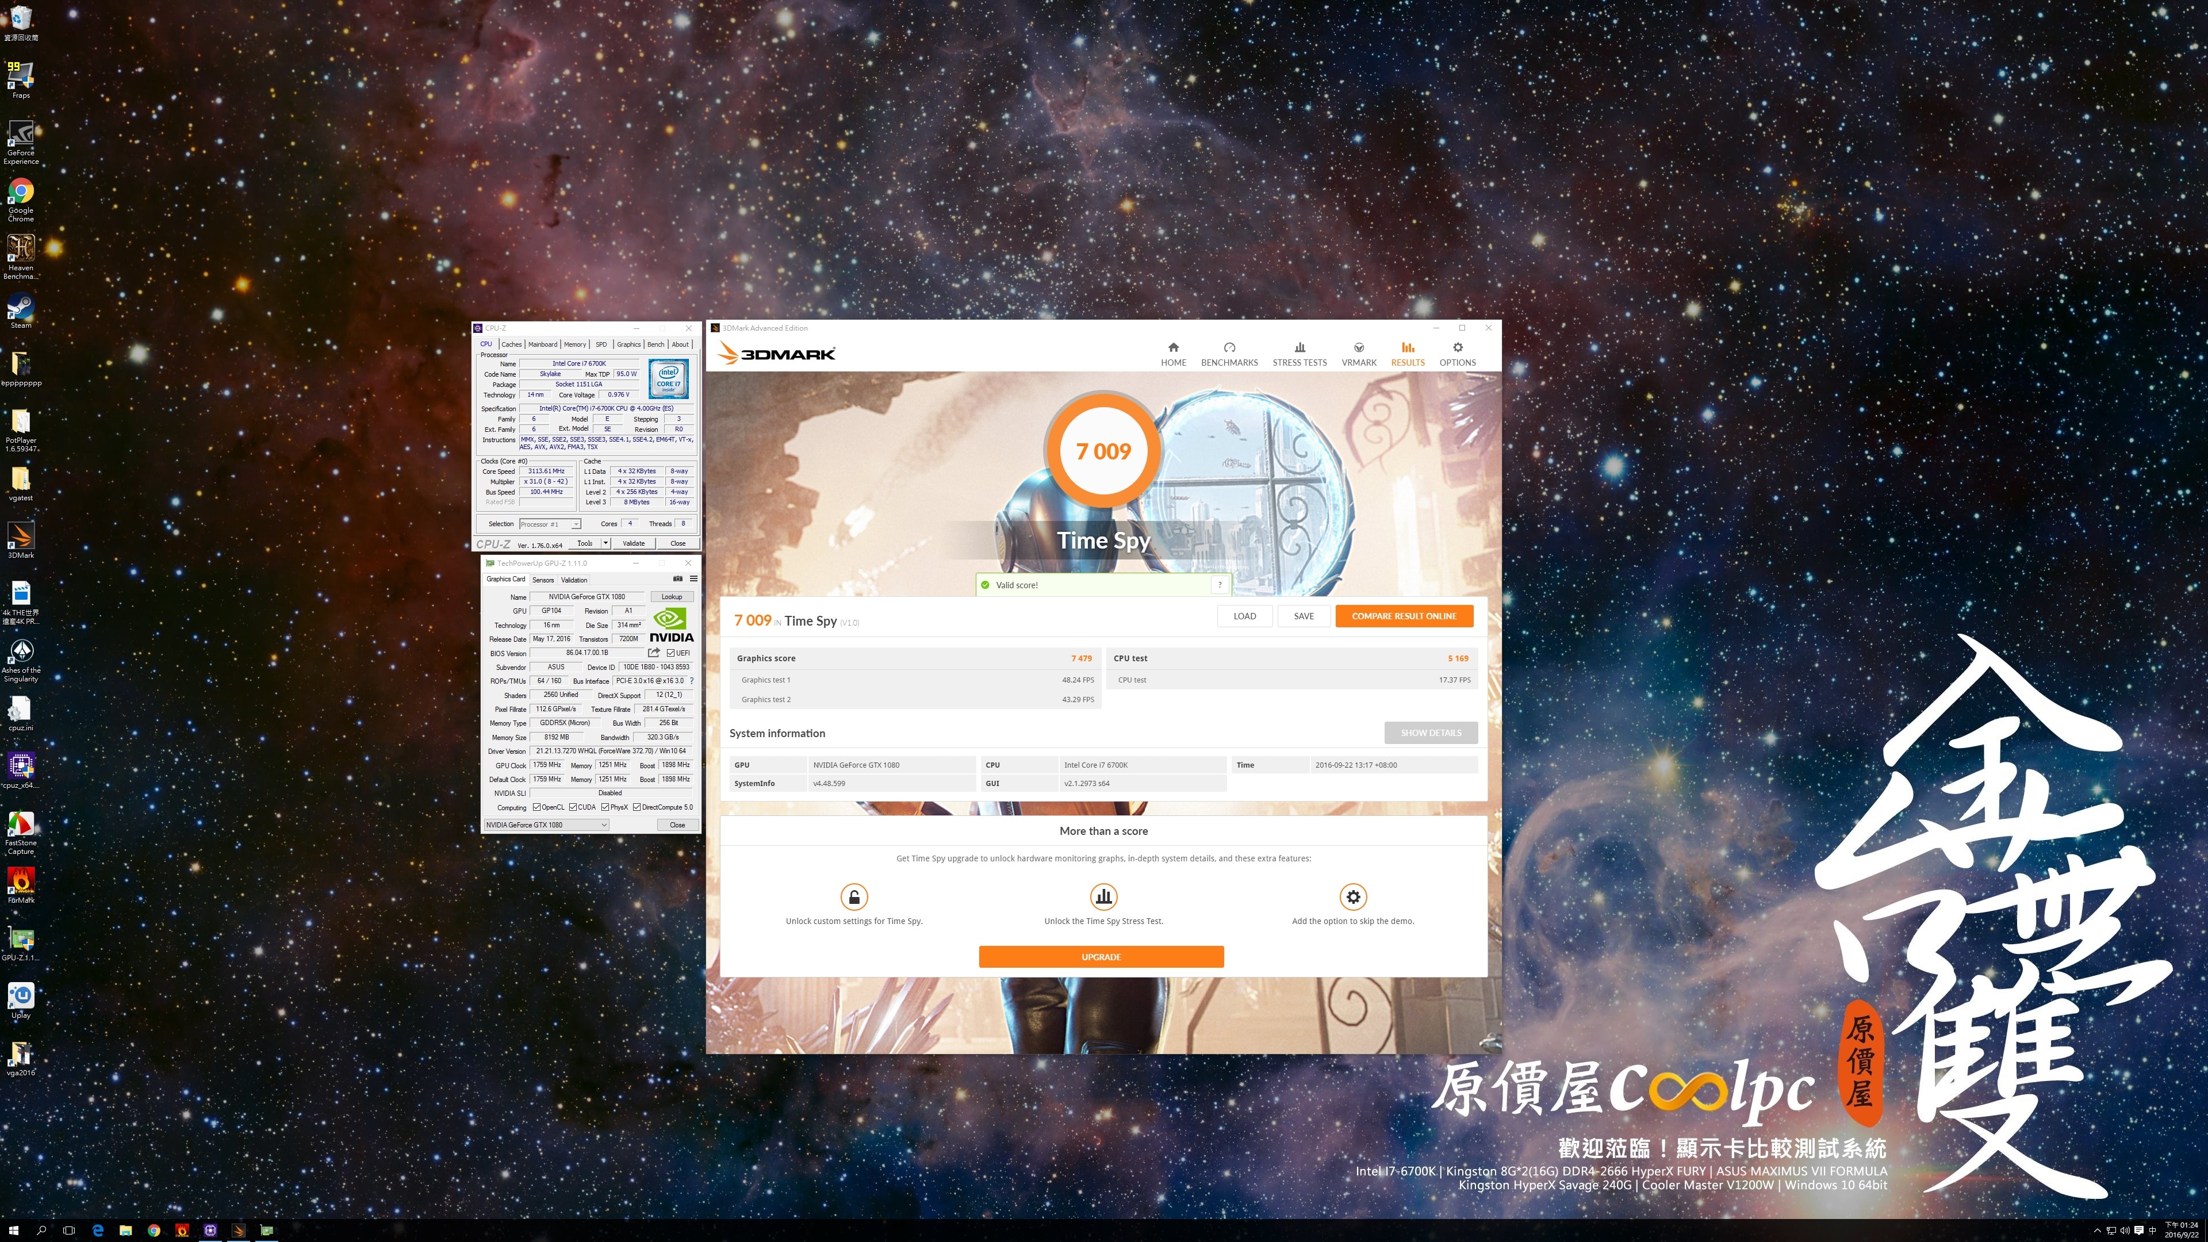The width and height of the screenshot is (2208, 1242).
Task: Toggle the DirectCompute 5.0 checkbox
Action: point(637,807)
